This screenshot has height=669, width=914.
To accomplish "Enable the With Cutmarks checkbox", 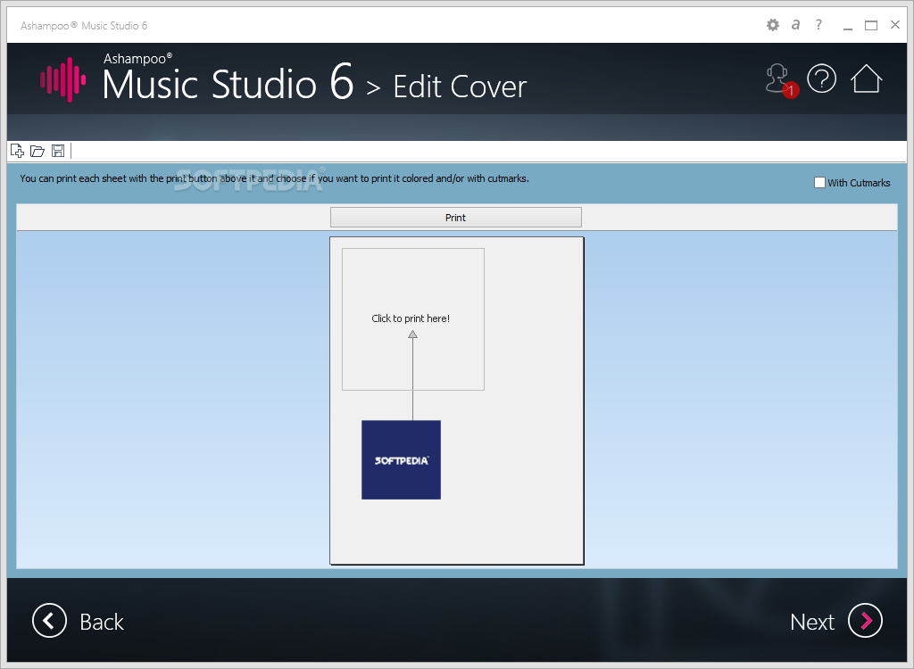I will [x=819, y=182].
